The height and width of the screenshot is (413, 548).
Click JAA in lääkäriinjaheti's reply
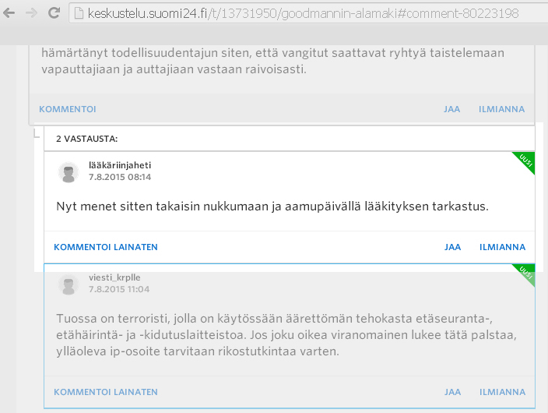pos(452,247)
